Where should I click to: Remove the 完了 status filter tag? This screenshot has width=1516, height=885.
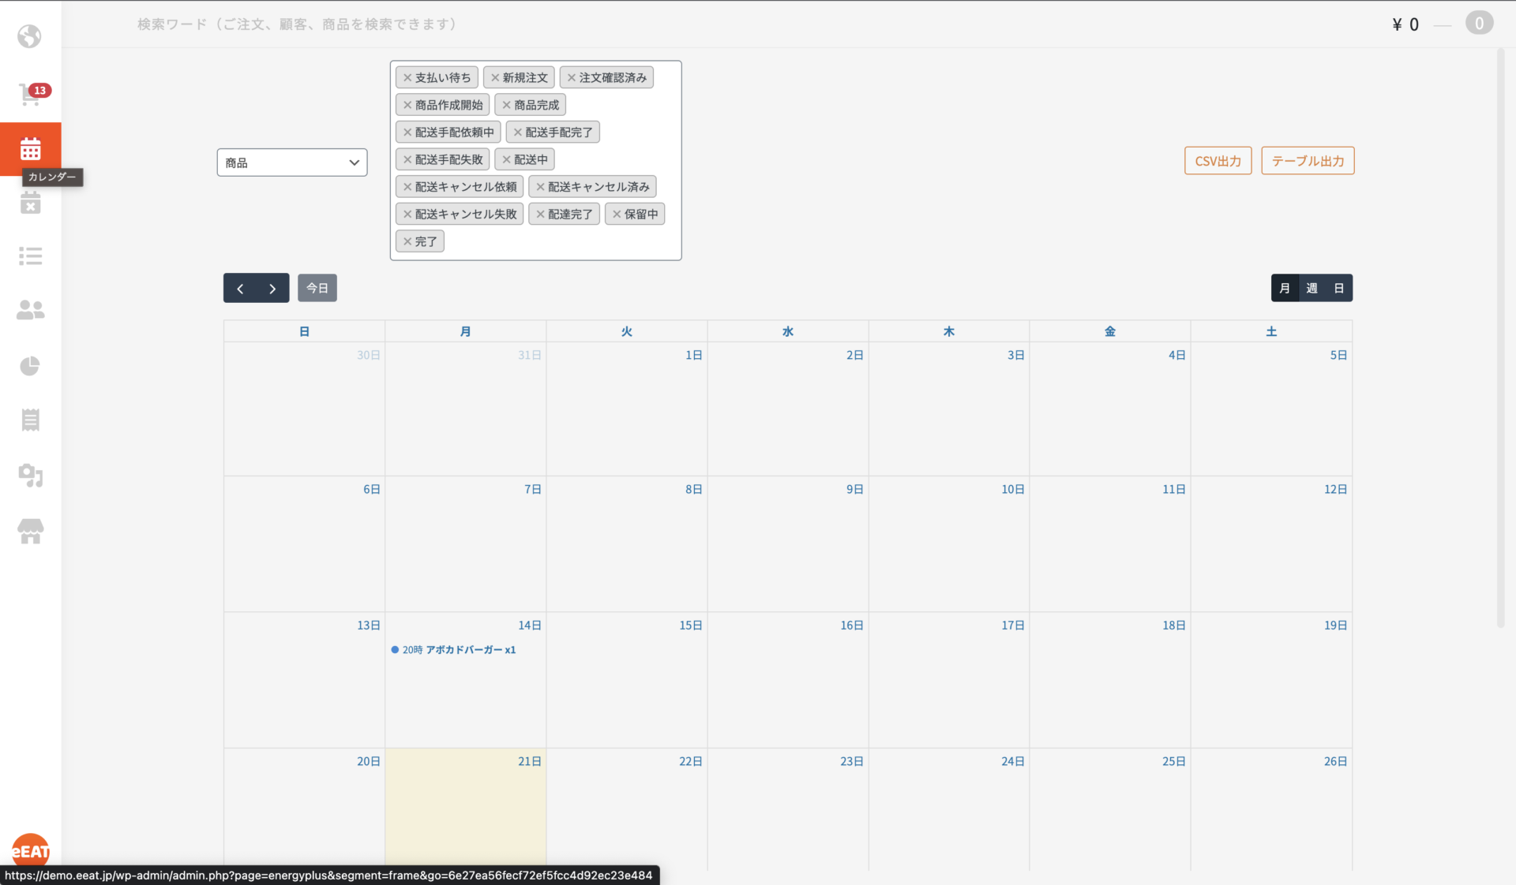point(407,242)
